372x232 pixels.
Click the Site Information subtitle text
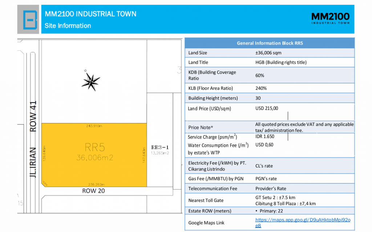point(68,26)
